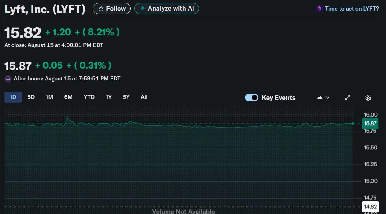Click the 14.75 axis label
Screen dimensions: 386x214
(371, 198)
